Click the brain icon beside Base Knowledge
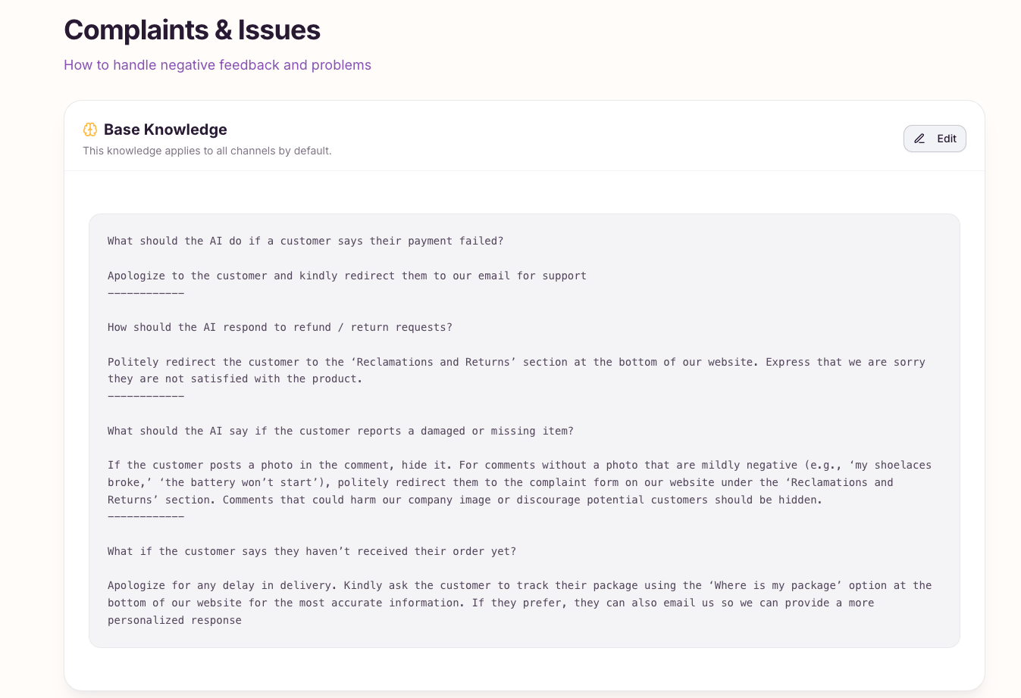 tap(90, 129)
